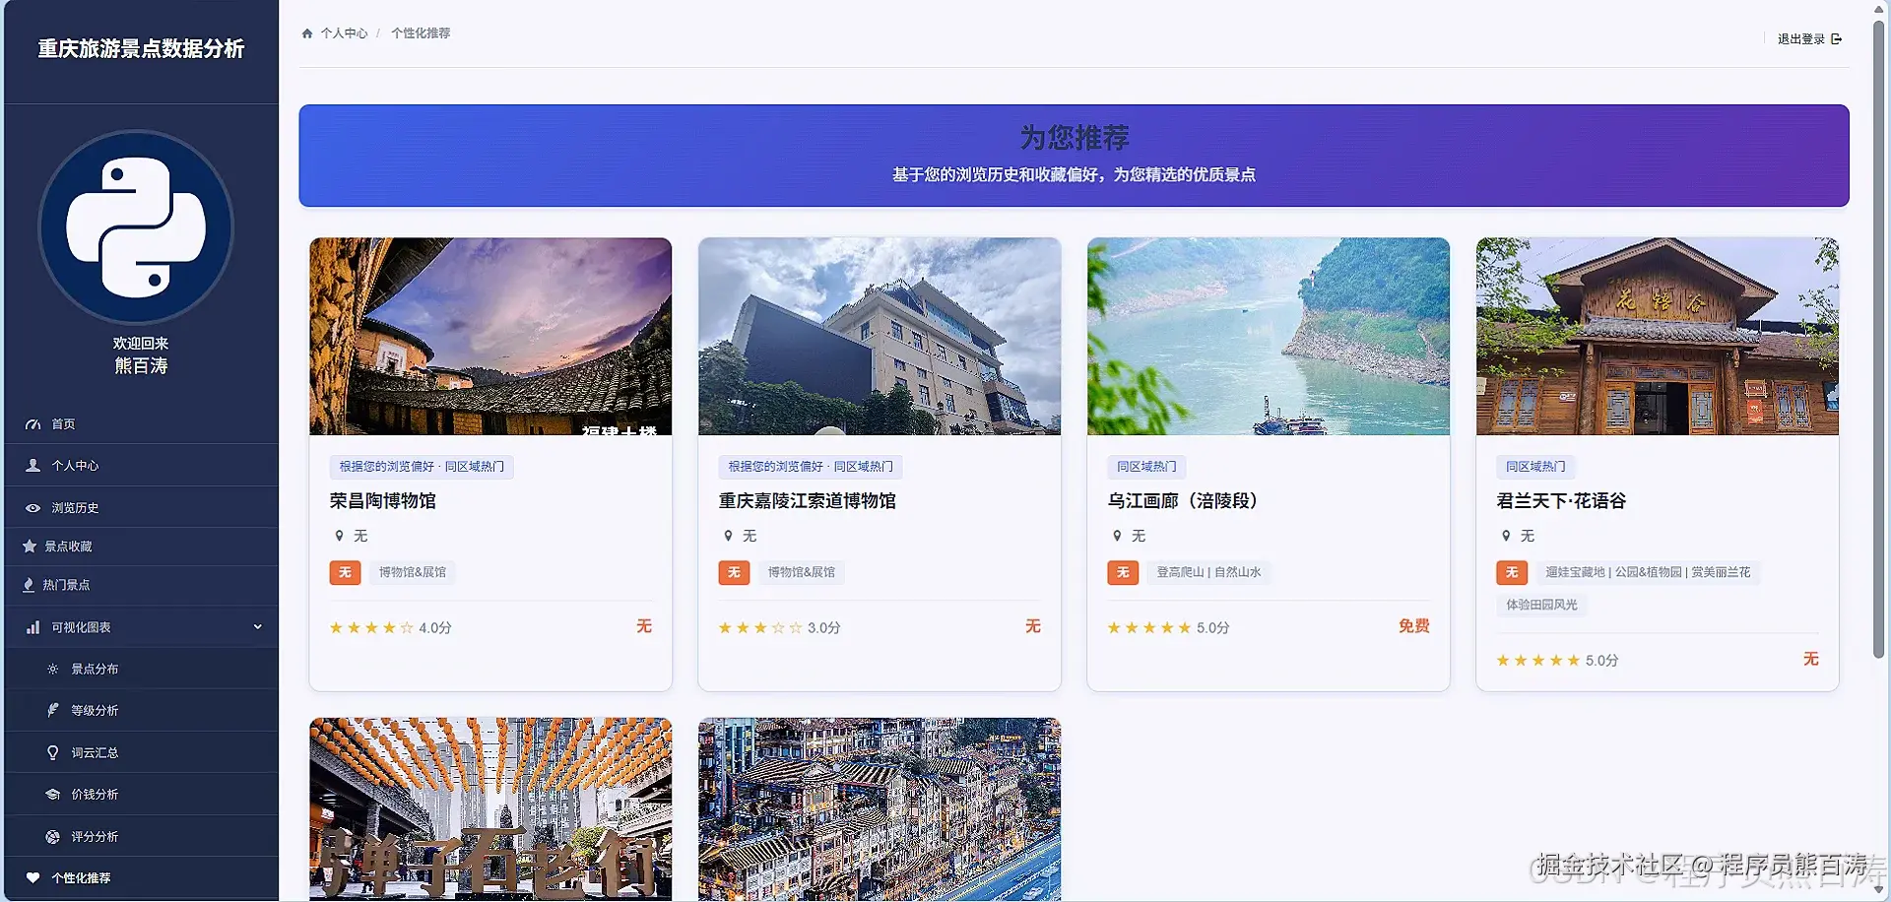Click the home icon in the breadcrumb
The width and height of the screenshot is (1891, 902).
pyautogui.click(x=306, y=32)
